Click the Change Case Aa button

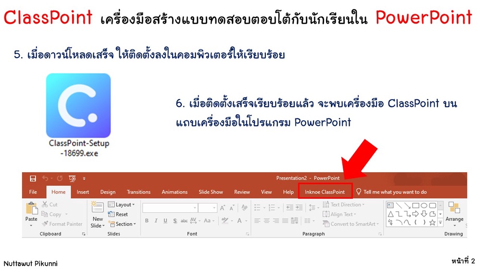click(x=207, y=220)
